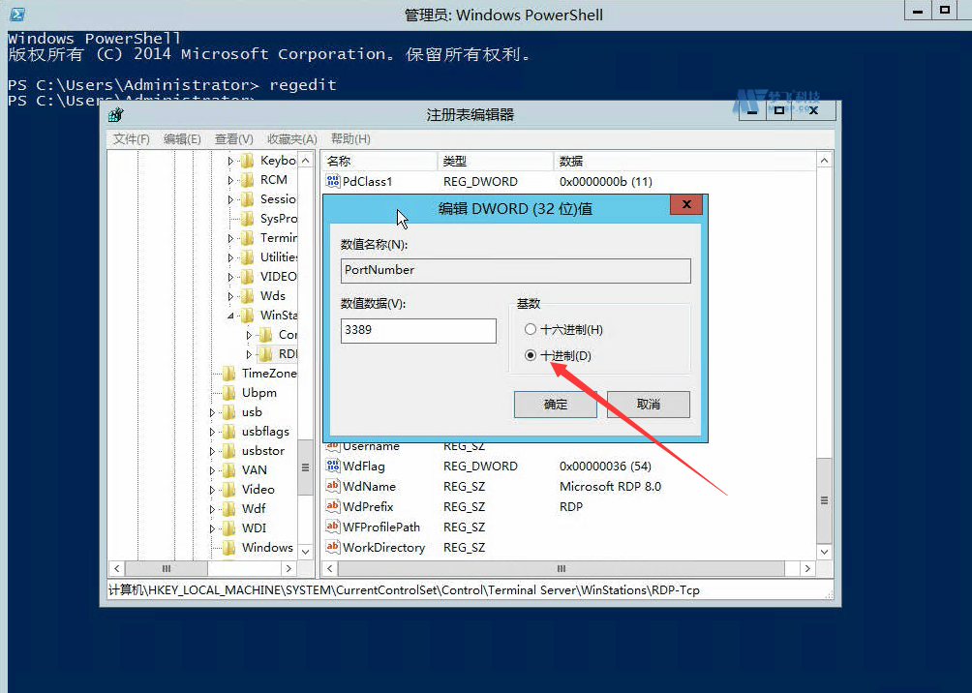Expand the Video key tree arrow
The width and height of the screenshot is (972, 693).
[x=213, y=490]
